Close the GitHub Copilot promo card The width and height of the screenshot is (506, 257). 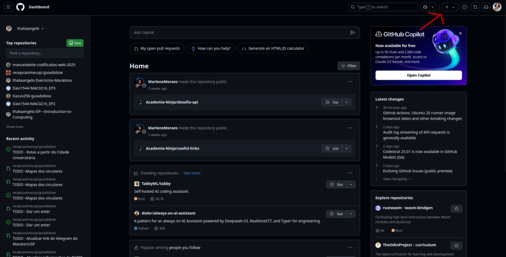[460, 33]
